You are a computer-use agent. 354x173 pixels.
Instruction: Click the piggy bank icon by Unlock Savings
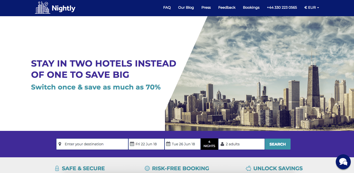(248, 168)
